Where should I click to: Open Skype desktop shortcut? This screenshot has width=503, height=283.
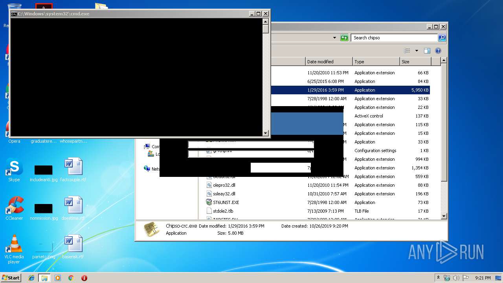click(x=14, y=170)
